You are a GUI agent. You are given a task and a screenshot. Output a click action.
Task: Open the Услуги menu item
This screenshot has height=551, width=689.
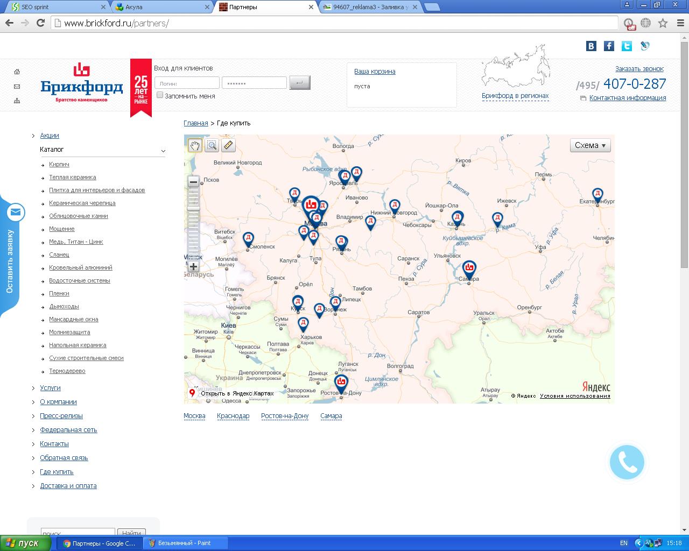50,388
